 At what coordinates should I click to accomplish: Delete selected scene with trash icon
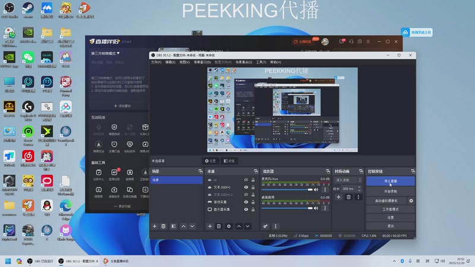[x=163, y=226]
